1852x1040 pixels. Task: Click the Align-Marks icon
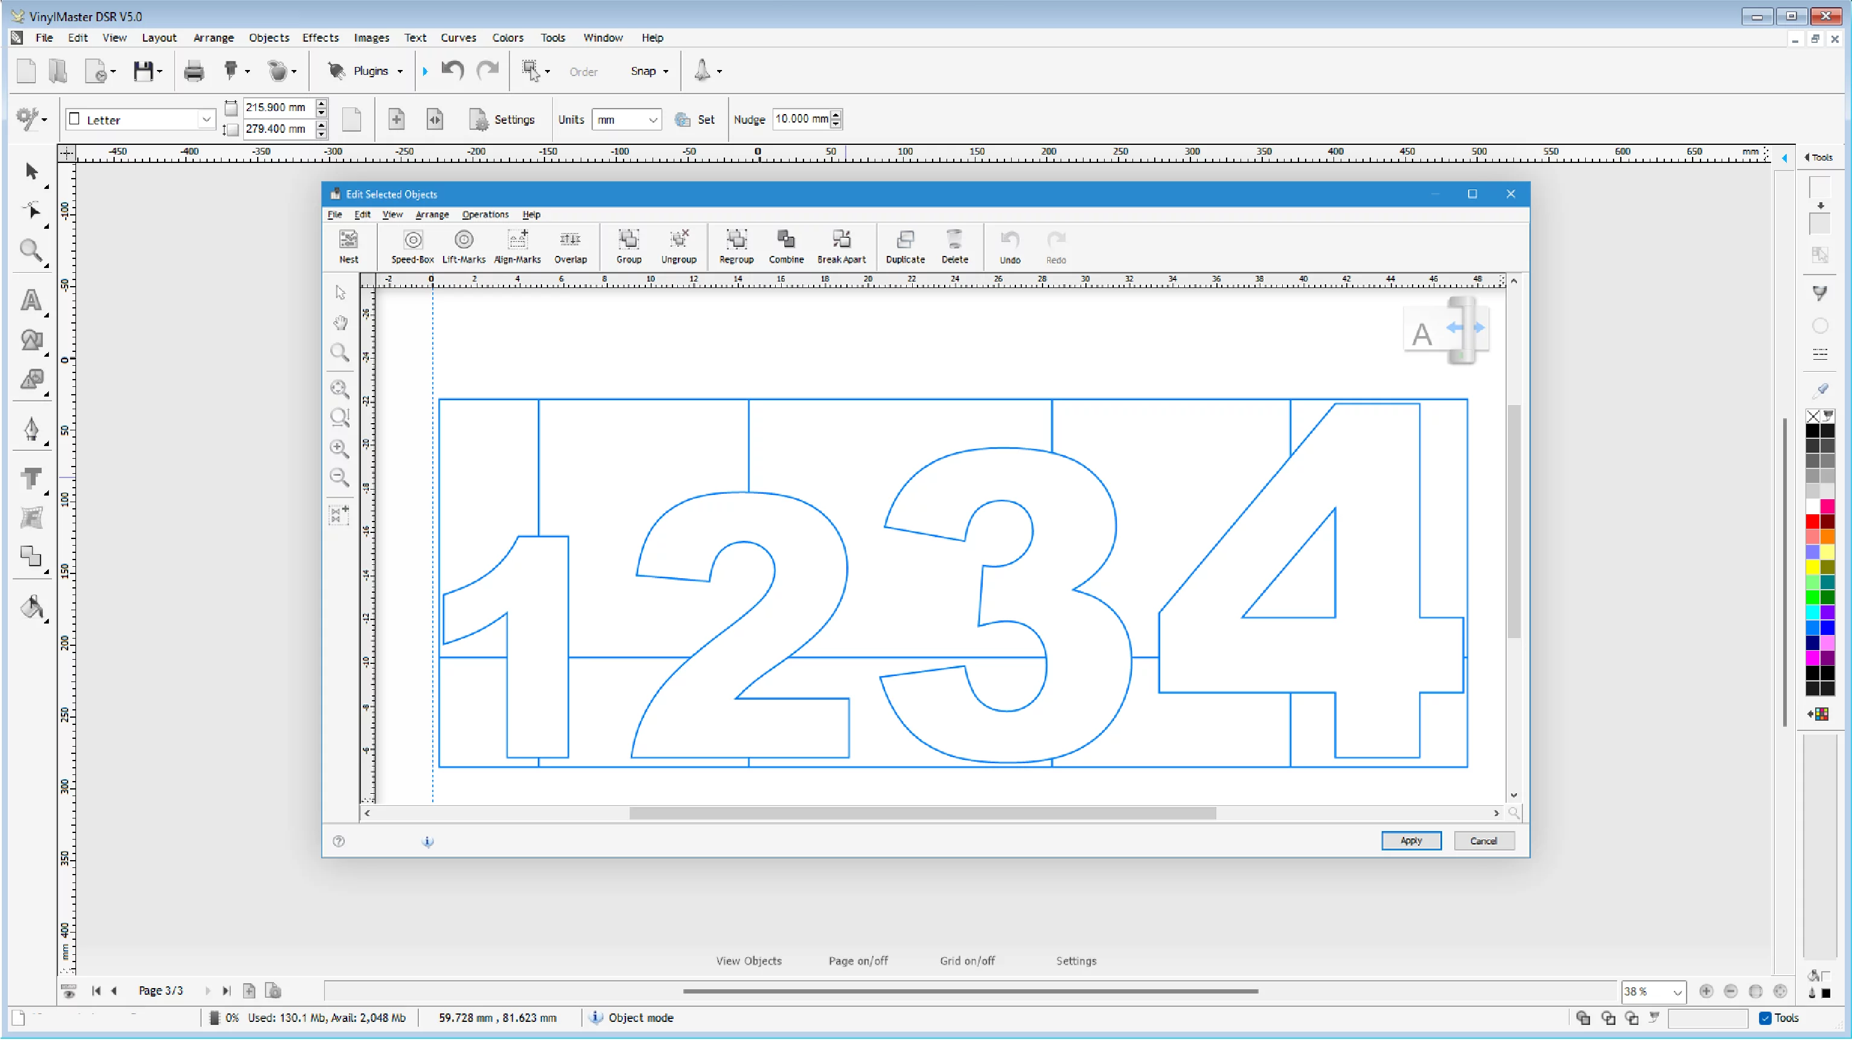tap(517, 246)
